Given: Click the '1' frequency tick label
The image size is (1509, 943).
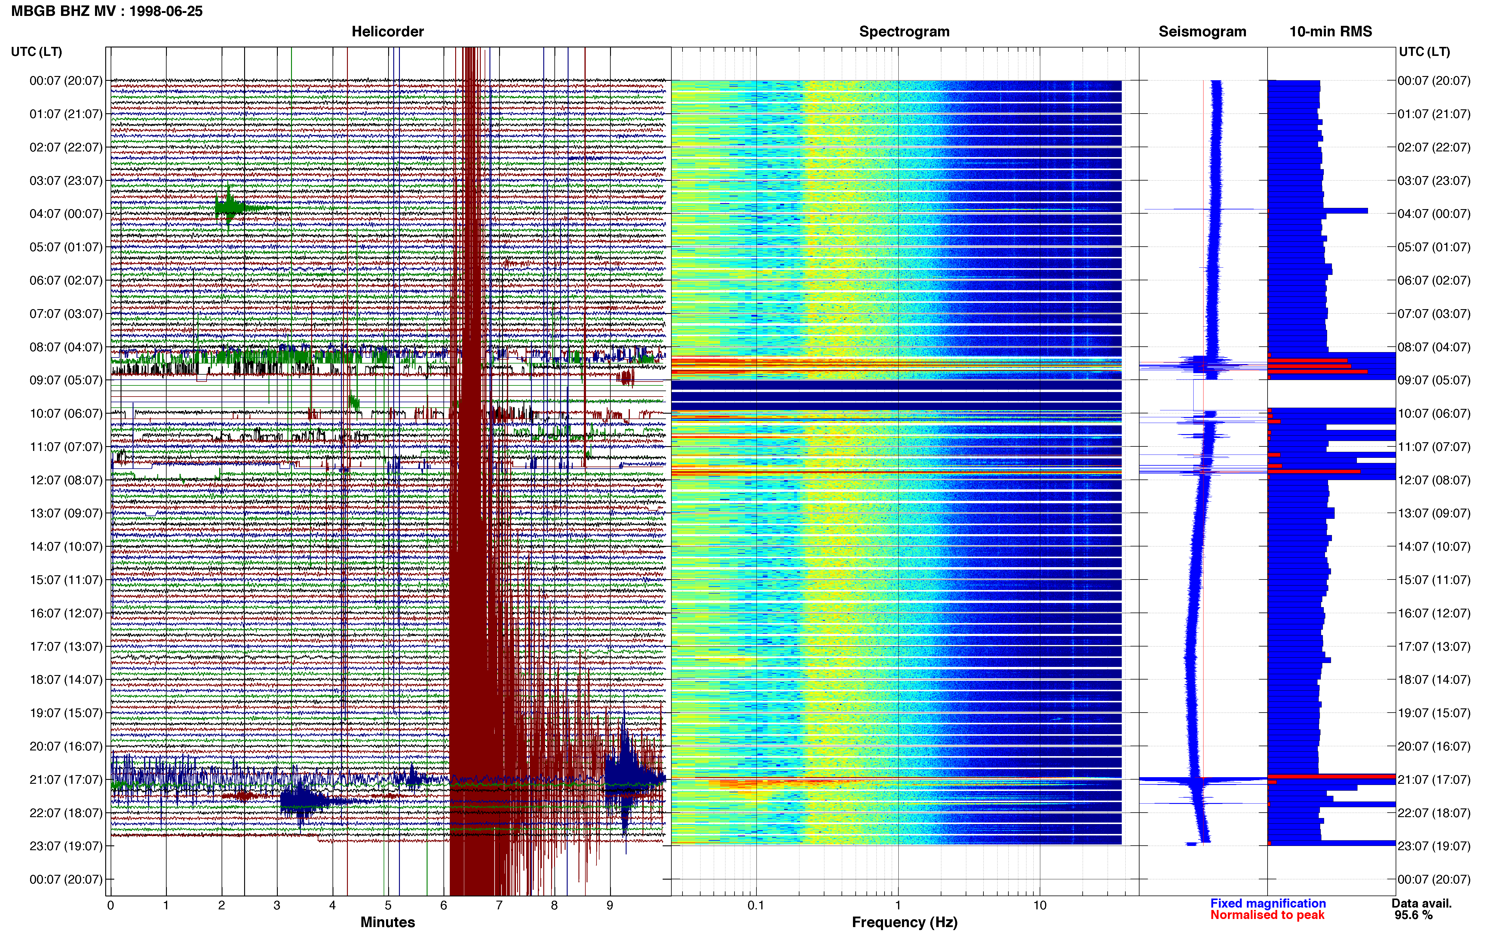Looking at the screenshot, I should coord(898,905).
